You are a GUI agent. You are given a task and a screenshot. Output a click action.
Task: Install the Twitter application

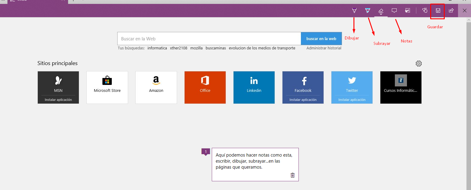(352, 100)
